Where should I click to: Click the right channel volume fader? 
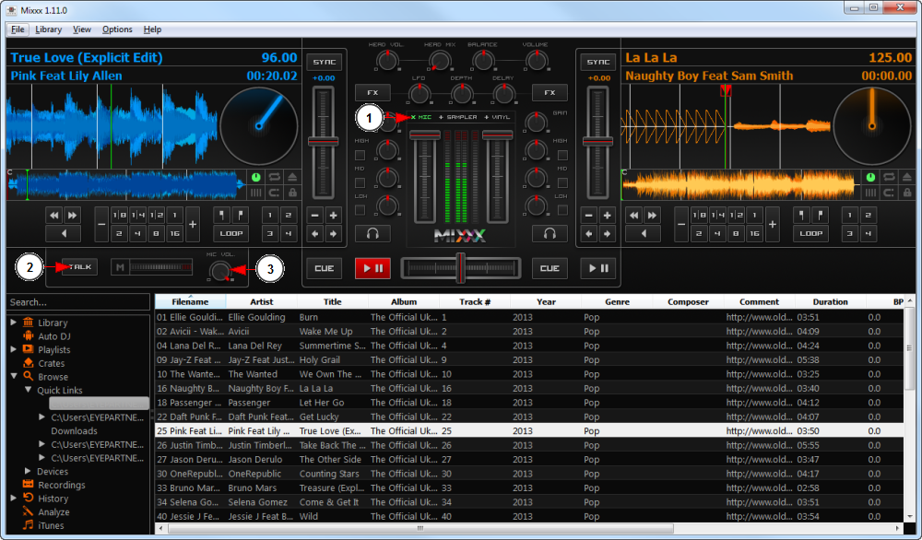(498, 135)
